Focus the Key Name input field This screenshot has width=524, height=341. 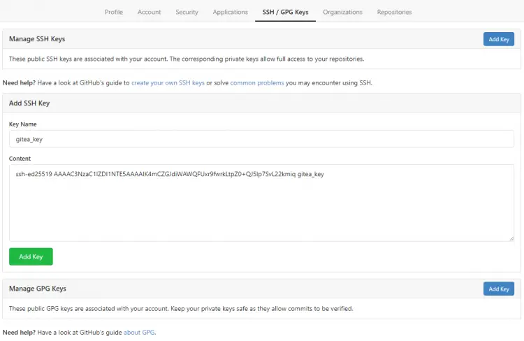click(261, 139)
